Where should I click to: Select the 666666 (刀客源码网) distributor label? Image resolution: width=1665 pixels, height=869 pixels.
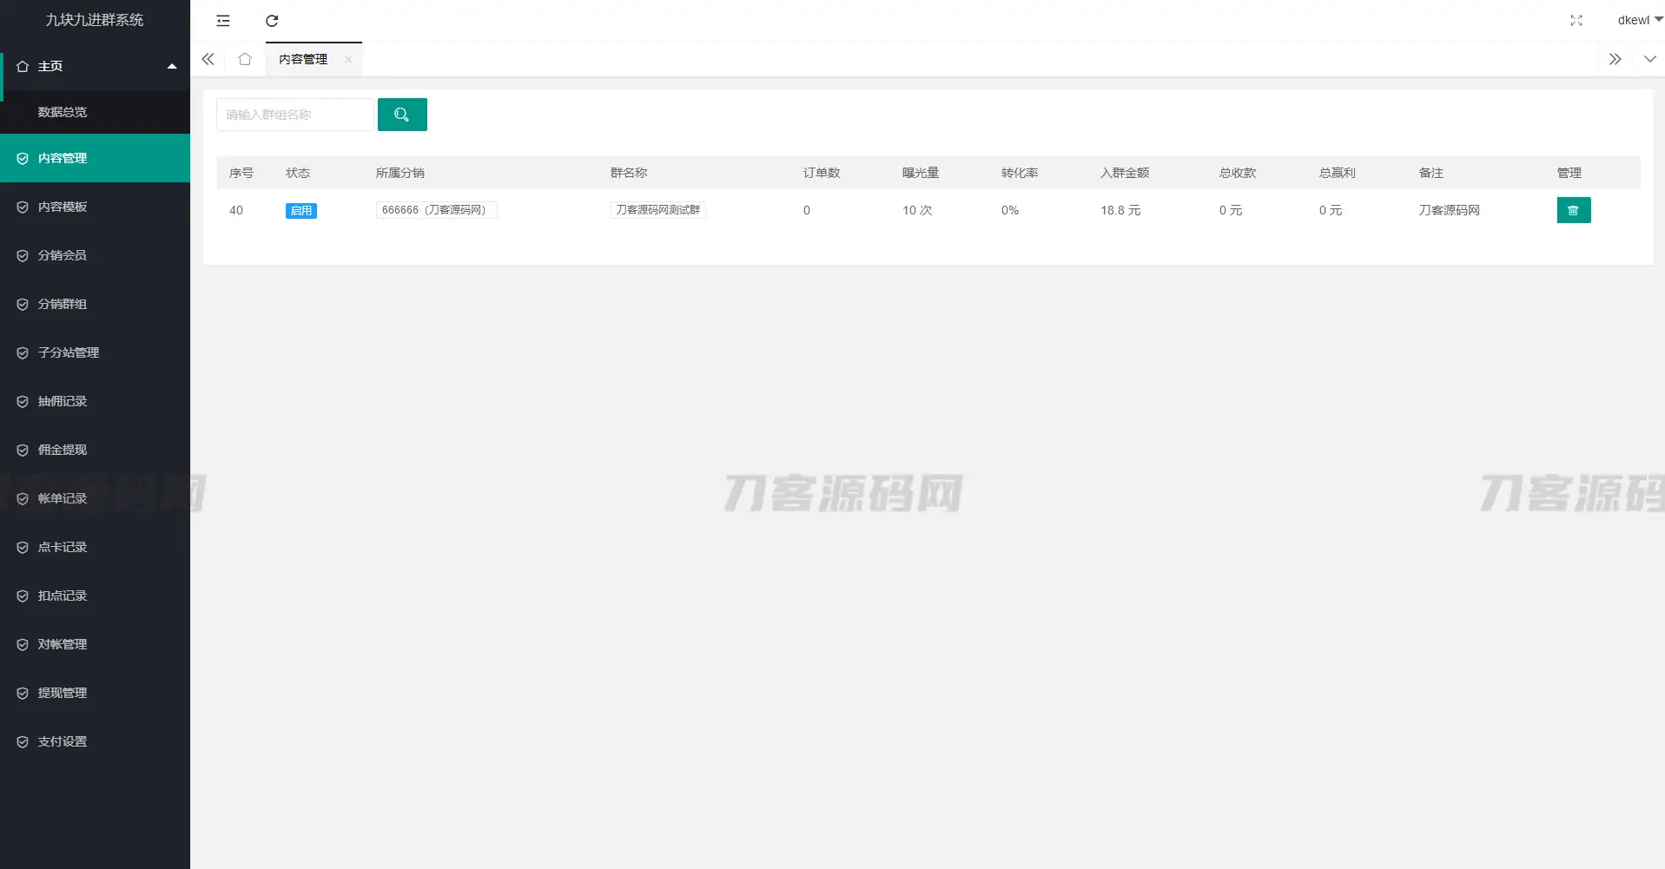pyautogui.click(x=436, y=209)
